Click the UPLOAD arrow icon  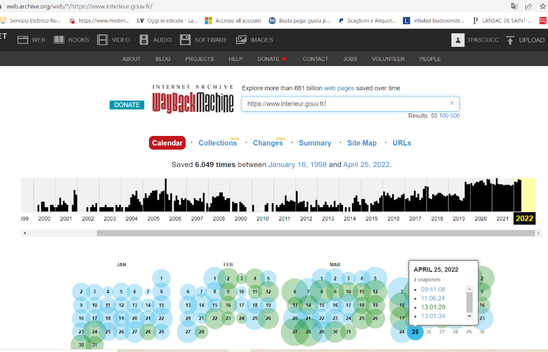[510, 40]
